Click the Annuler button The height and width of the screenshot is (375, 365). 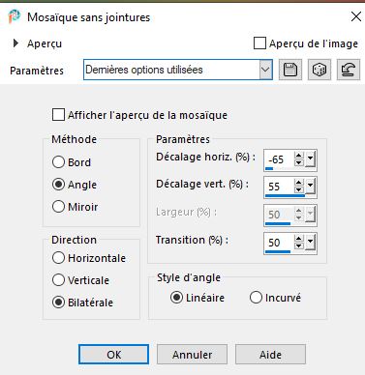coord(192,355)
